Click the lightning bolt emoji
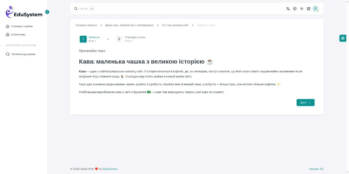This screenshot has width=349, height=174. [278, 84]
